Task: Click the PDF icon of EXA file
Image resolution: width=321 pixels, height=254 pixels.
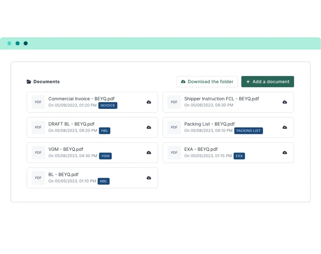Action: click(174, 153)
